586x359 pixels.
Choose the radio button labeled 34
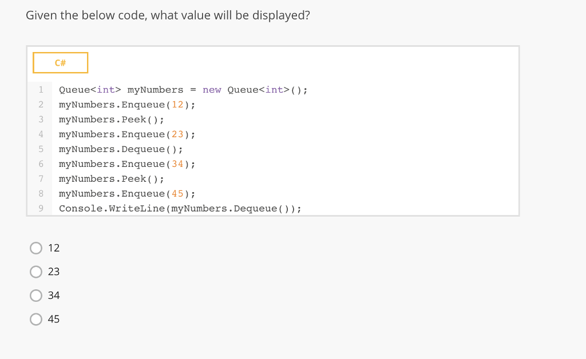point(36,296)
